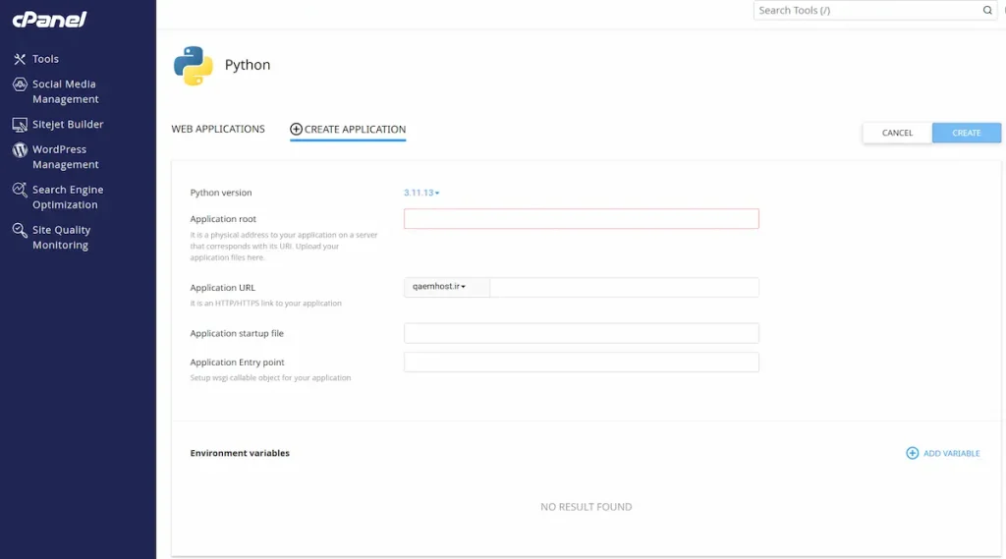Switch to the Web Applications tab
Image resolution: width=1006 pixels, height=559 pixels.
click(x=218, y=129)
